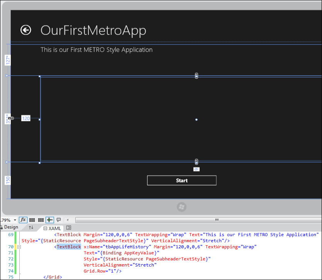
Task: Click the top margin link handle of the TextBlock
Action: coord(197,76)
